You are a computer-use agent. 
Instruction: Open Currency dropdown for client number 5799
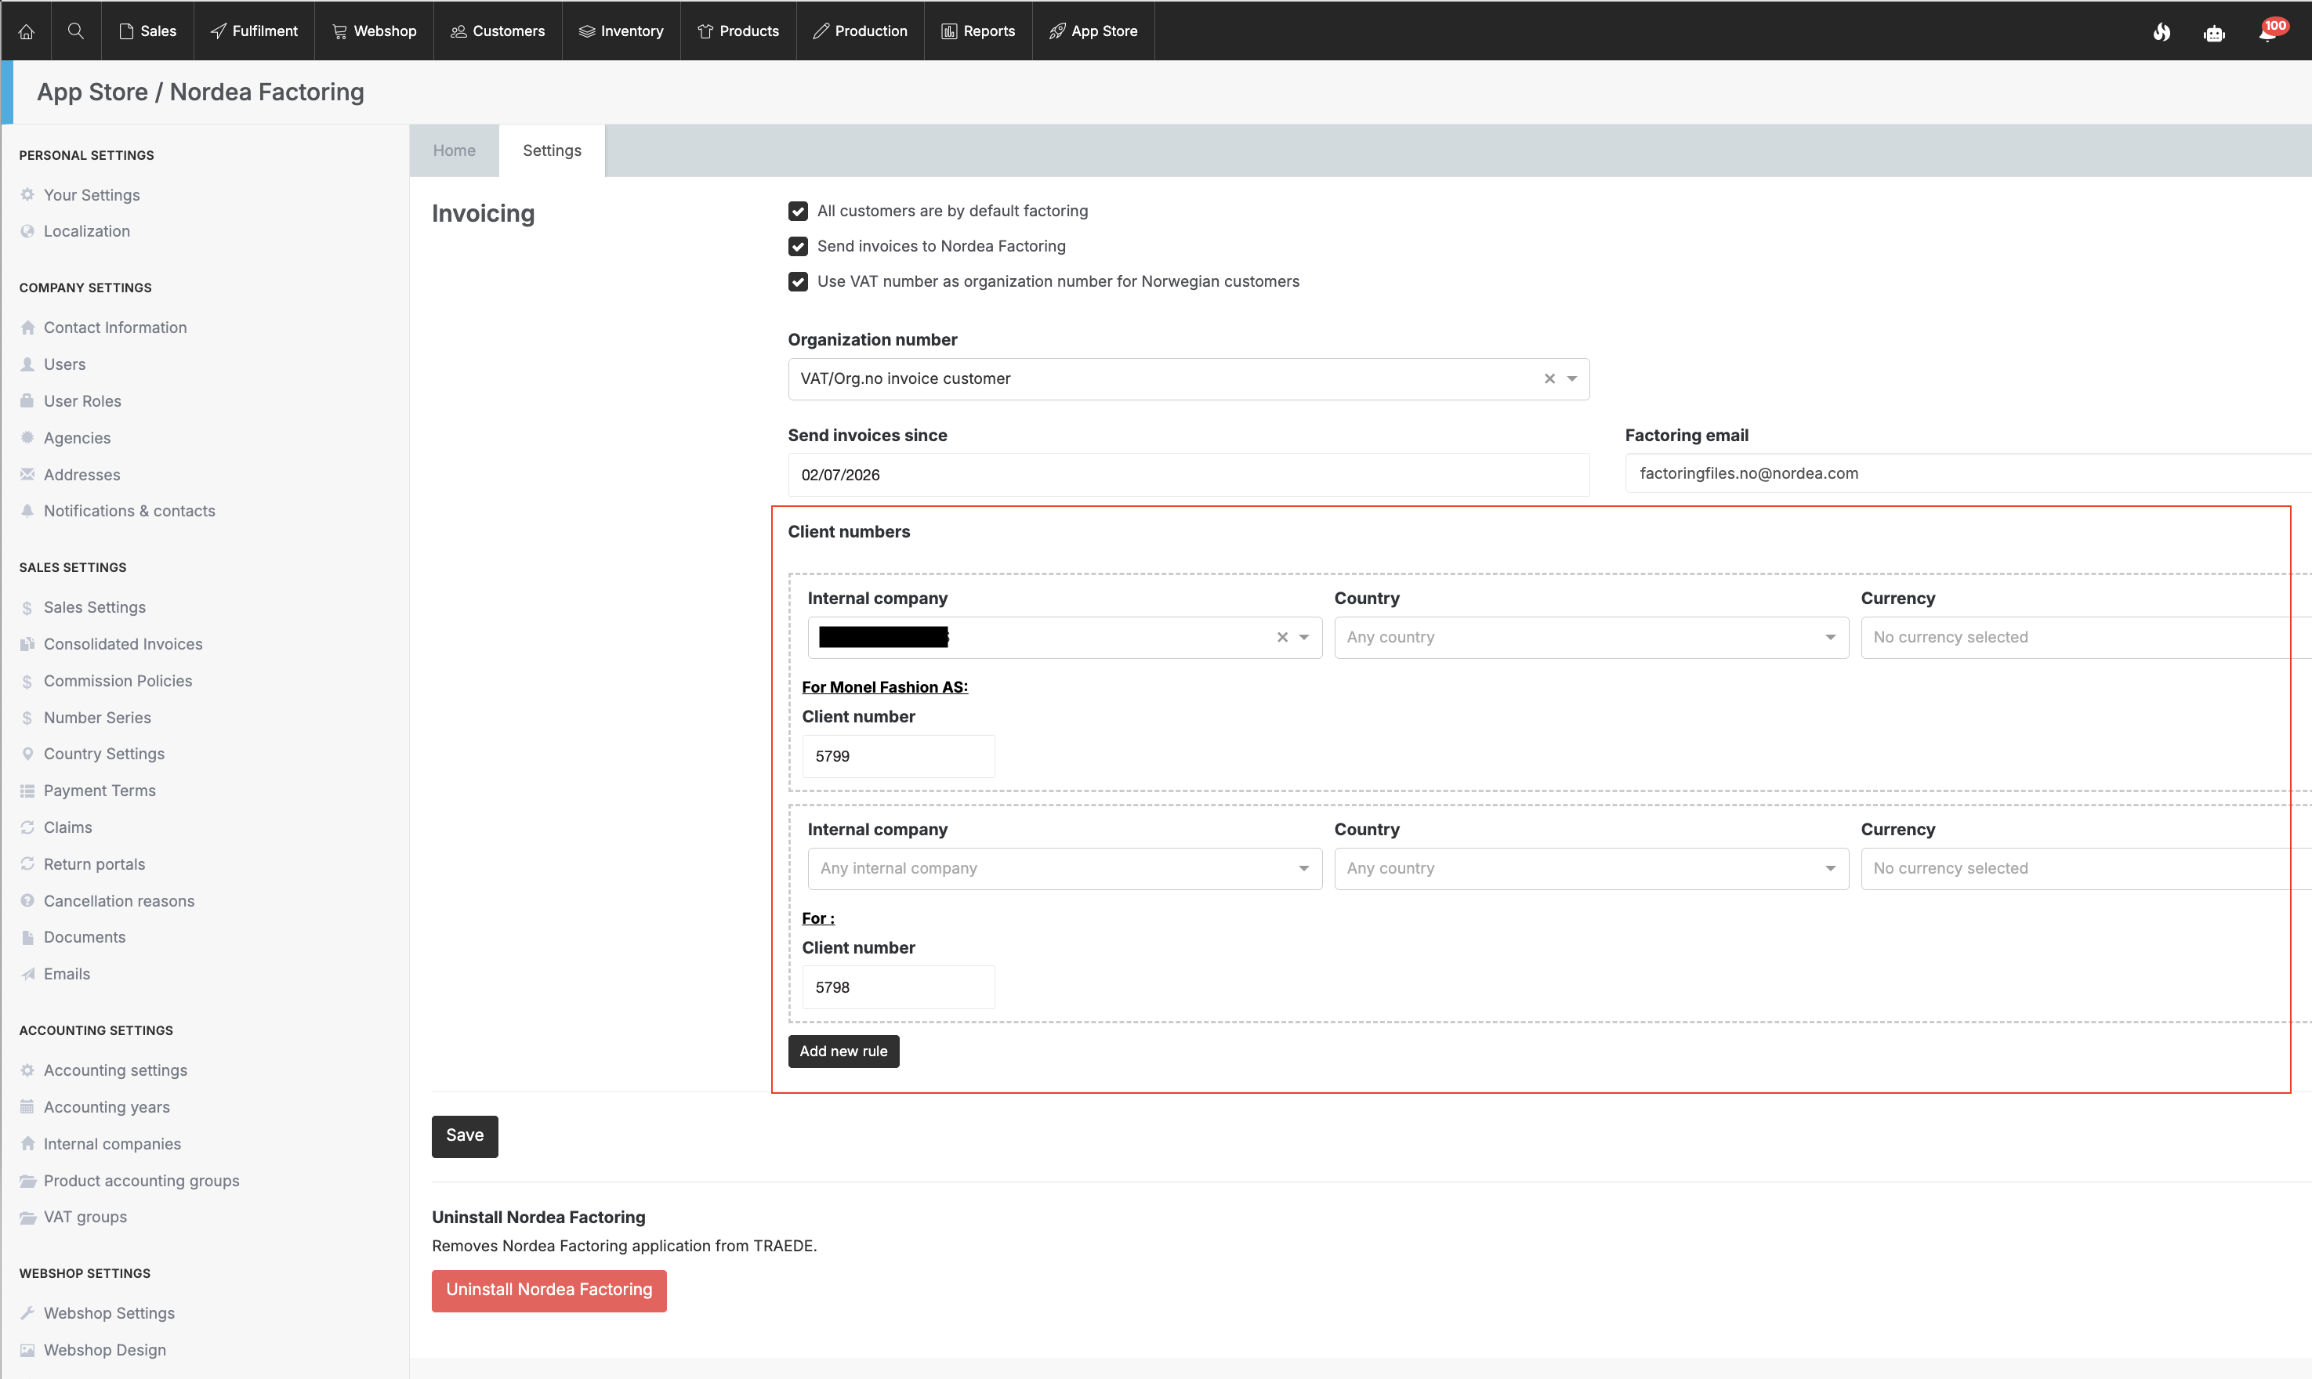pyautogui.click(x=2086, y=638)
